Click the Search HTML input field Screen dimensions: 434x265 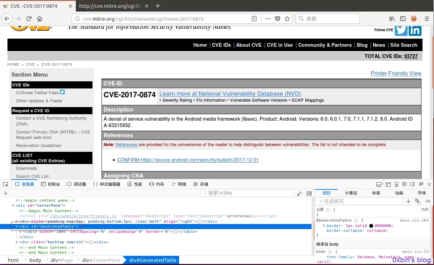(x=247, y=193)
